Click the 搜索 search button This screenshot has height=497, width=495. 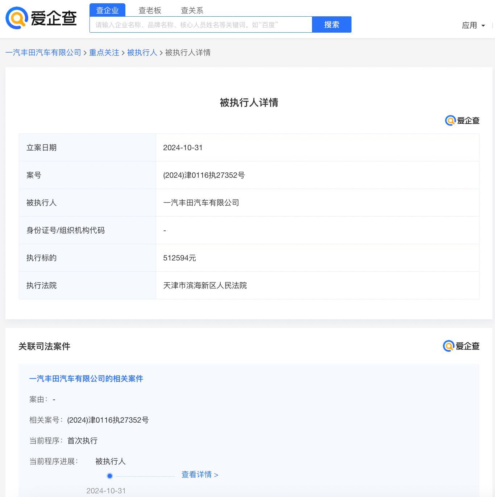(x=331, y=24)
